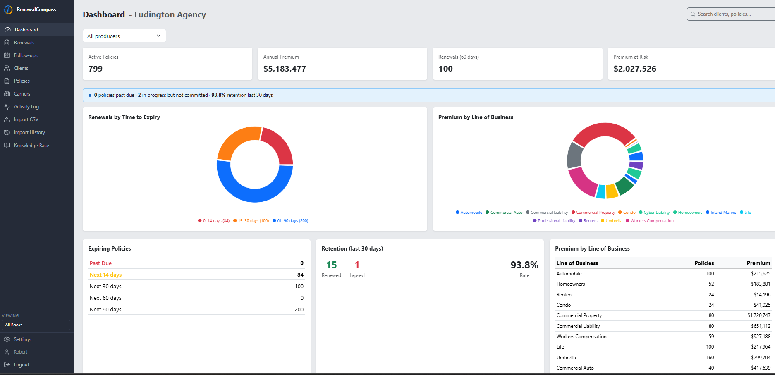The height and width of the screenshot is (375, 775).
Task: Click the Clients people icon
Action: pyautogui.click(x=7, y=68)
